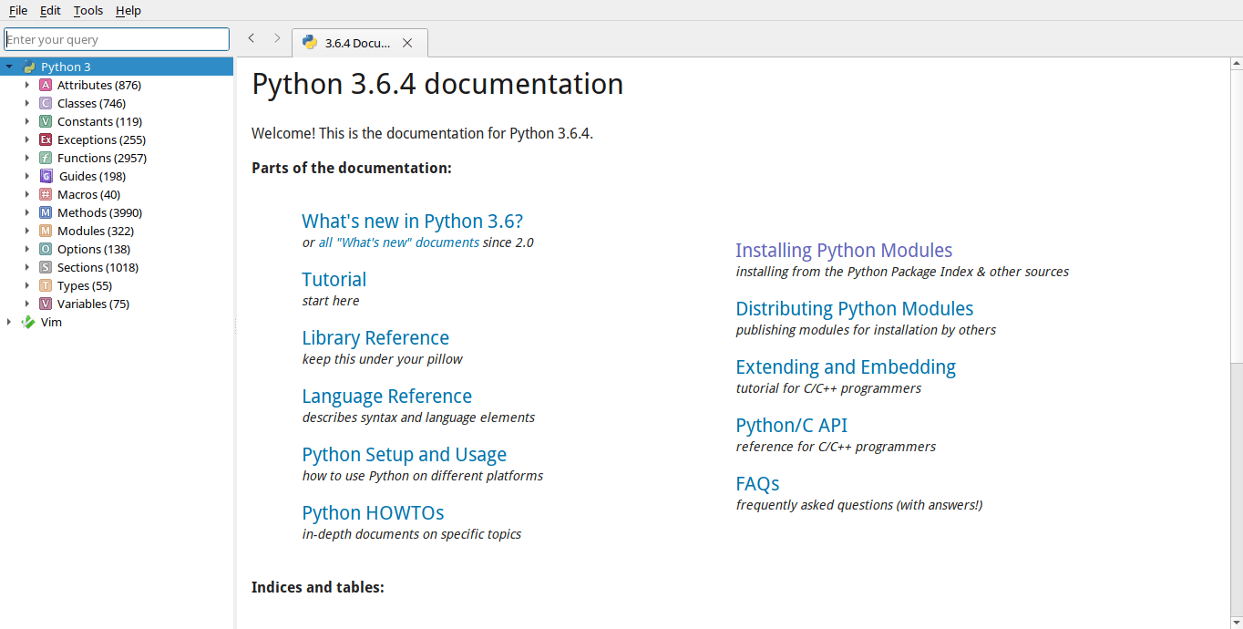Close the 3.6.4 Documentation tab
This screenshot has width=1243, height=629.
(x=407, y=43)
